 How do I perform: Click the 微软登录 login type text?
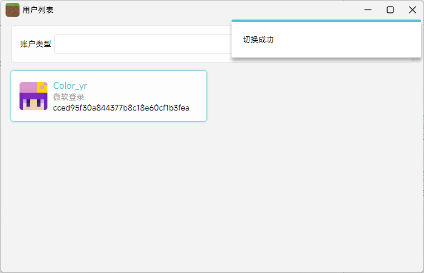click(x=69, y=97)
